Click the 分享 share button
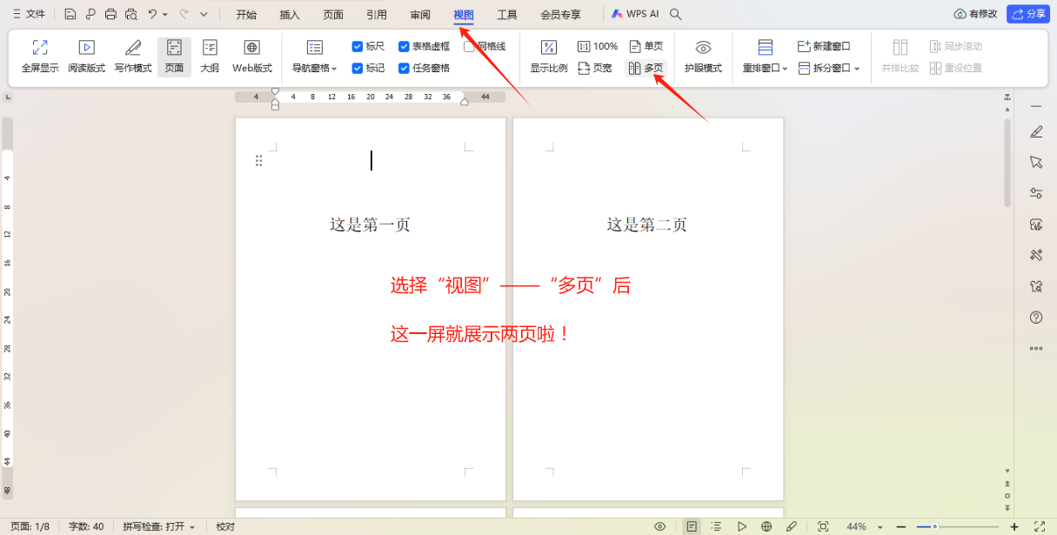 (x=1028, y=14)
